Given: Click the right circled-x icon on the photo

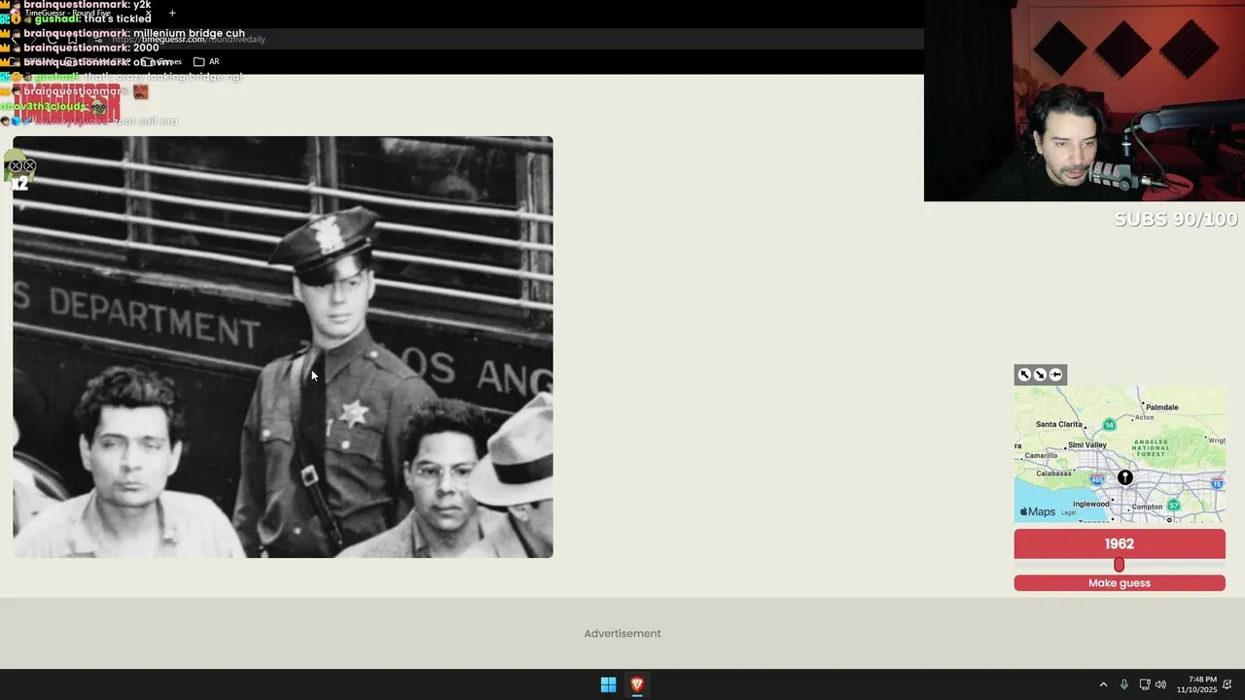Looking at the screenshot, I should [x=30, y=166].
